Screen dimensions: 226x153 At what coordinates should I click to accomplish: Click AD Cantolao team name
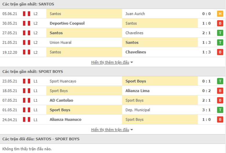pyautogui.click(x=61, y=100)
